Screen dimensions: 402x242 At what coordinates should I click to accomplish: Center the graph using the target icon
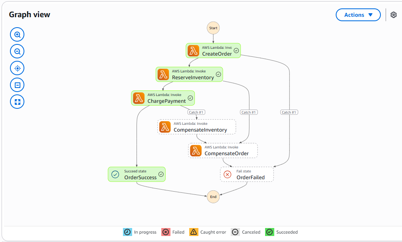coord(17,68)
